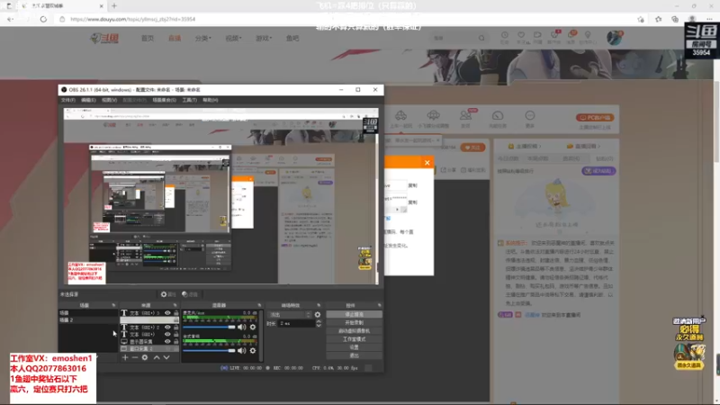This screenshot has height=405, width=720.
Task: Adjust the 台式音响 volume slider
Action: pyautogui.click(x=209, y=350)
